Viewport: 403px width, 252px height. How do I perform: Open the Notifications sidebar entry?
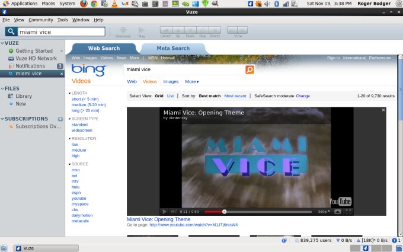pyautogui.click(x=30, y=66)
